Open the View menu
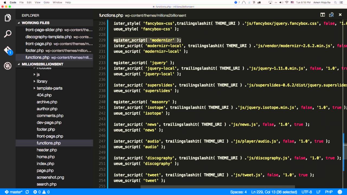347x195 pixels. pos(38,2)
